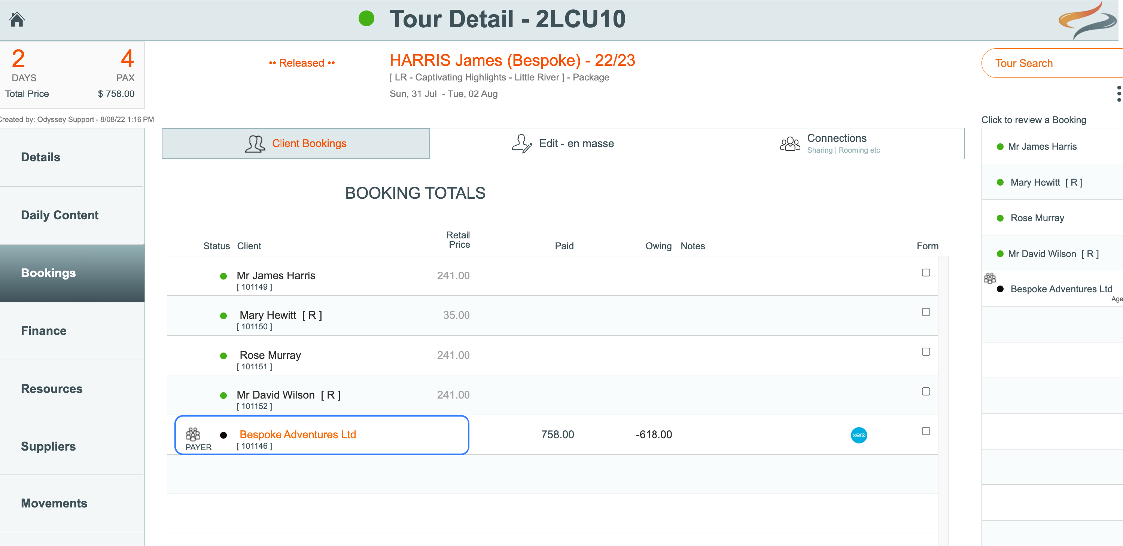Click the group icon beside Bespoke Adventures in review list
Viewport: 1123px width, 546px height.
coord(990,278)
